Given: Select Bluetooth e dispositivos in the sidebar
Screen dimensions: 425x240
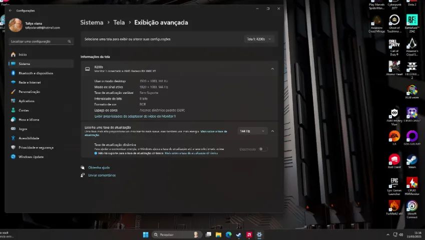Looking at the screenshot, I should [x=41, y=73].
